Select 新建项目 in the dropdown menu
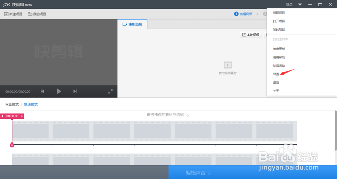This screenshot has width=337, height=179. point(279,13)
